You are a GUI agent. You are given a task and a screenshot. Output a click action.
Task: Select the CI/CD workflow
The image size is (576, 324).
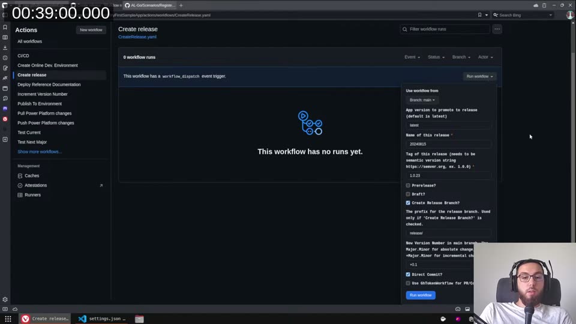pos(23,56)
